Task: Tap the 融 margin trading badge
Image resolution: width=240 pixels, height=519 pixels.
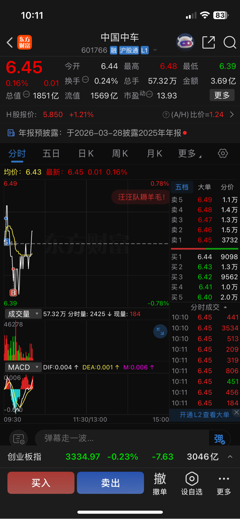Action: [113, 50]
